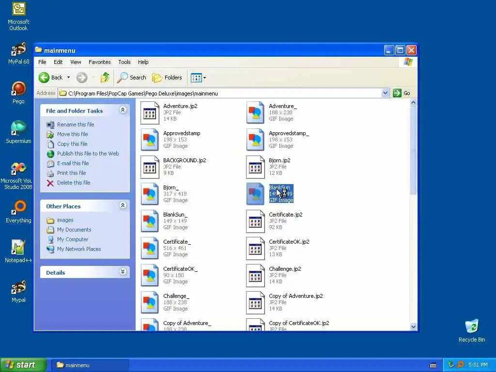Open the Help menu
496x372 pixels.
point(143,62)
